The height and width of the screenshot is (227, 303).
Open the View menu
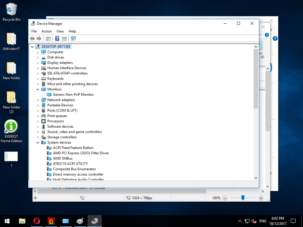coord(60,31)
